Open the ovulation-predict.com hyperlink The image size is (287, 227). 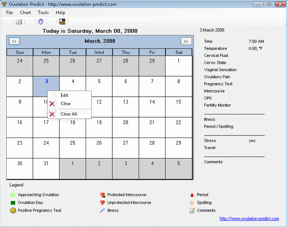pos(249,218)
